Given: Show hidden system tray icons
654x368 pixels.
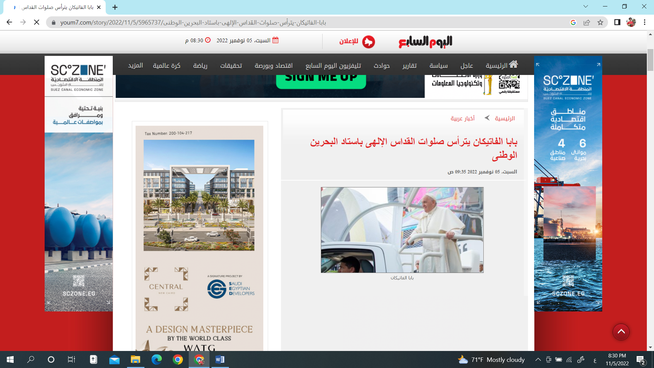Looking at the screenshot, I should (538, 359).
